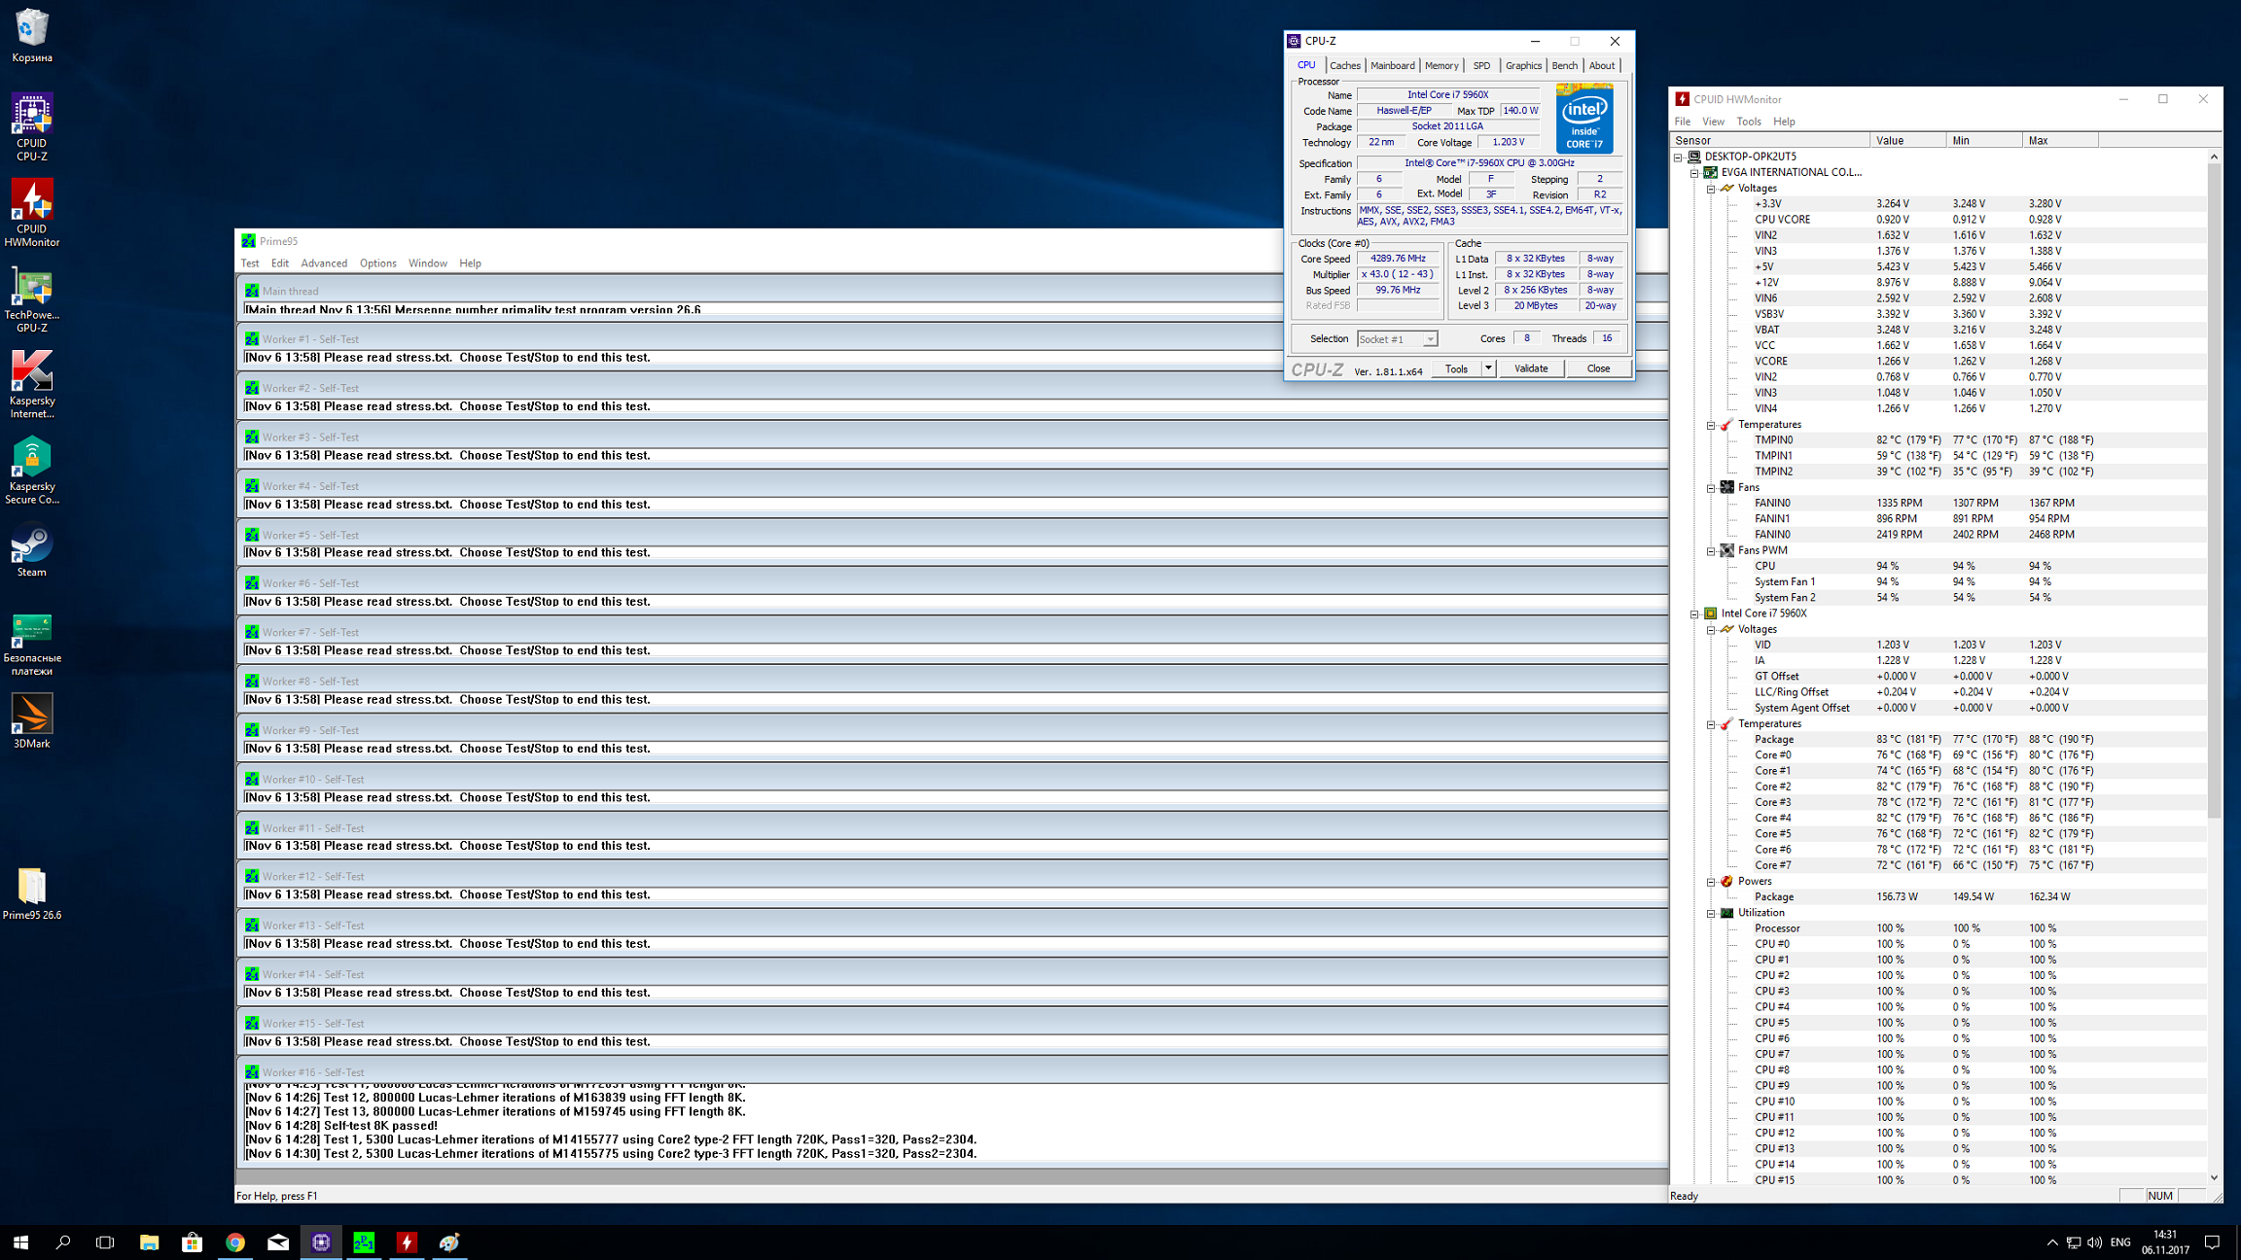Click the Prime95 taskbar icon
The height and width of the screenshot is (1260, 2241).
tap(364, 1242)
